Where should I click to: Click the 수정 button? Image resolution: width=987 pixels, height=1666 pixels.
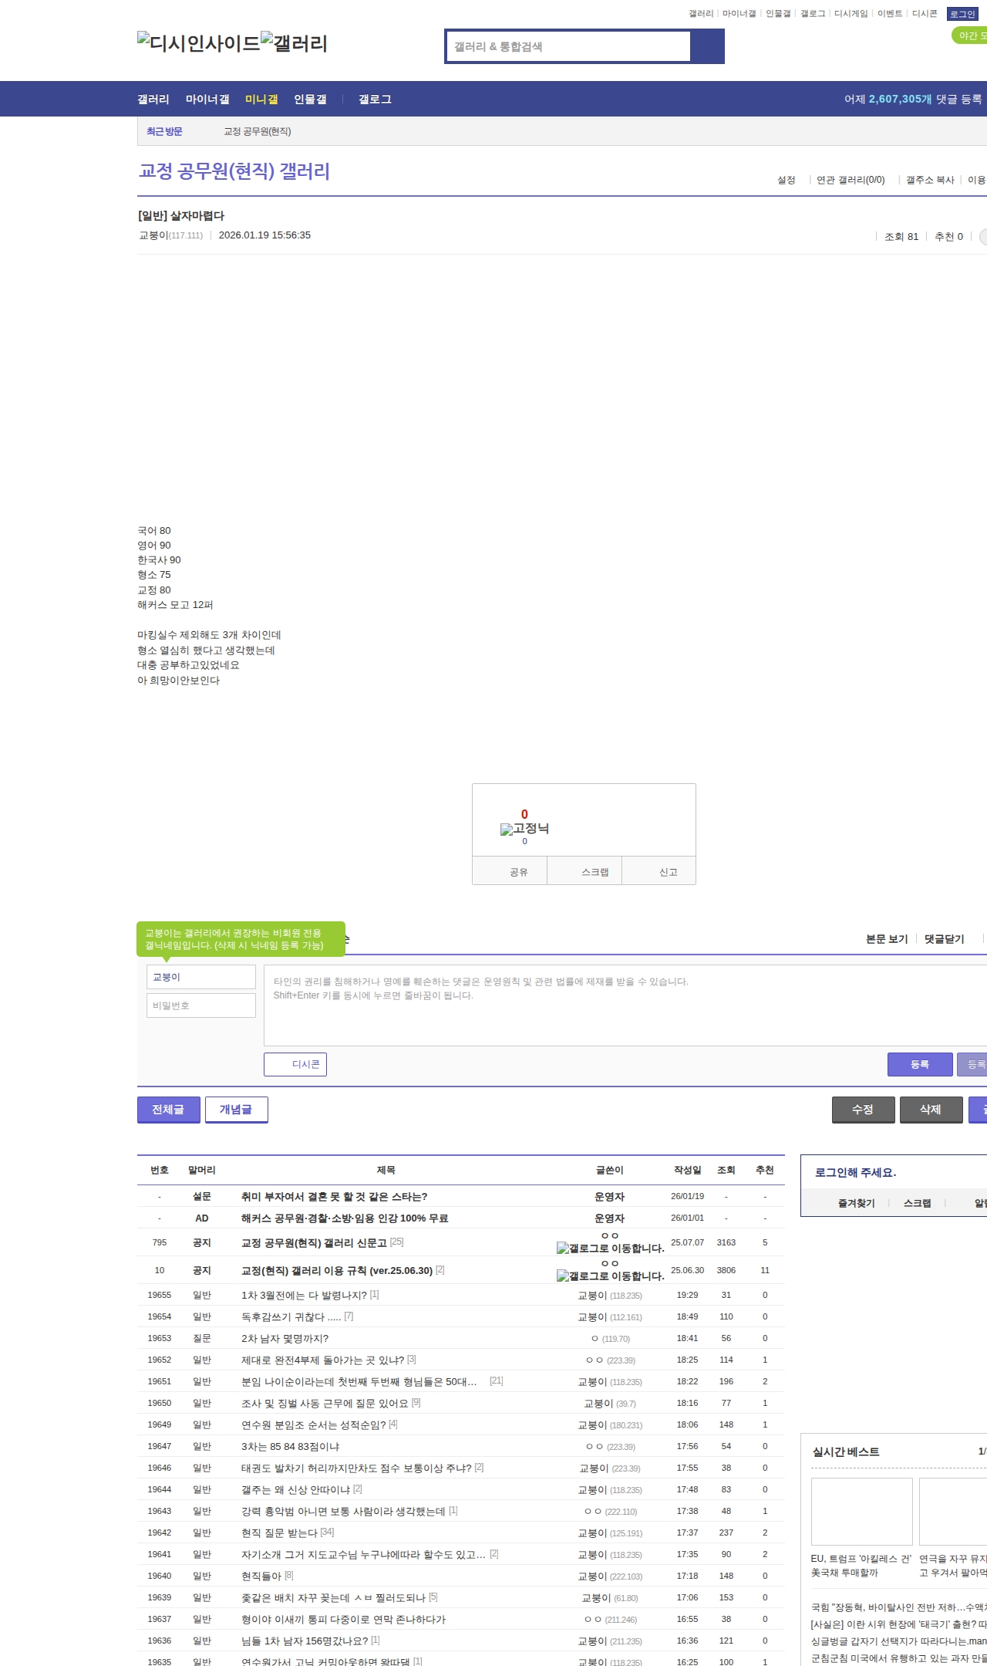tap(864, 1110)
